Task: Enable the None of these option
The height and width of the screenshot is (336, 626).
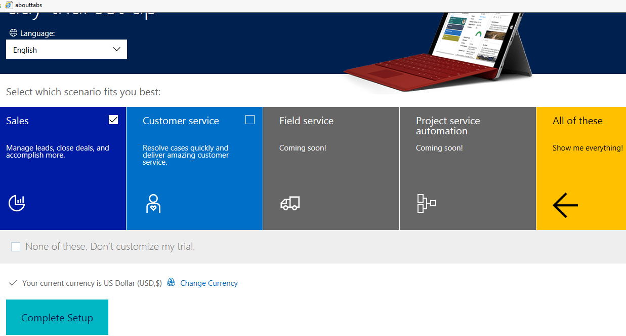Action: [x=15, y=246]
